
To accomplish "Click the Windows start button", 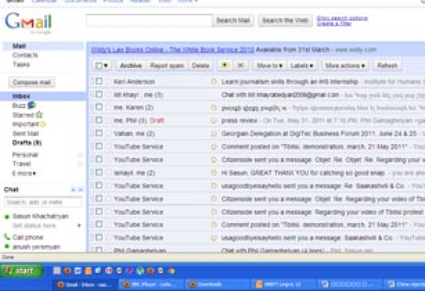I will coord(21,271).
